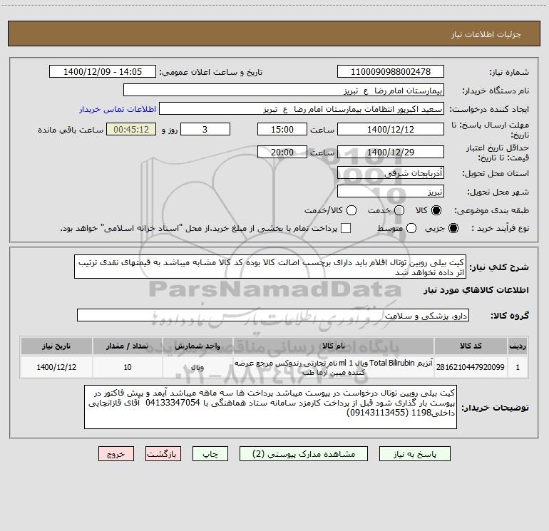Toggle the اسناد خزانه اسلامی payment checkbox
Screen dimensions: 549x531
[x=346, y=228]
